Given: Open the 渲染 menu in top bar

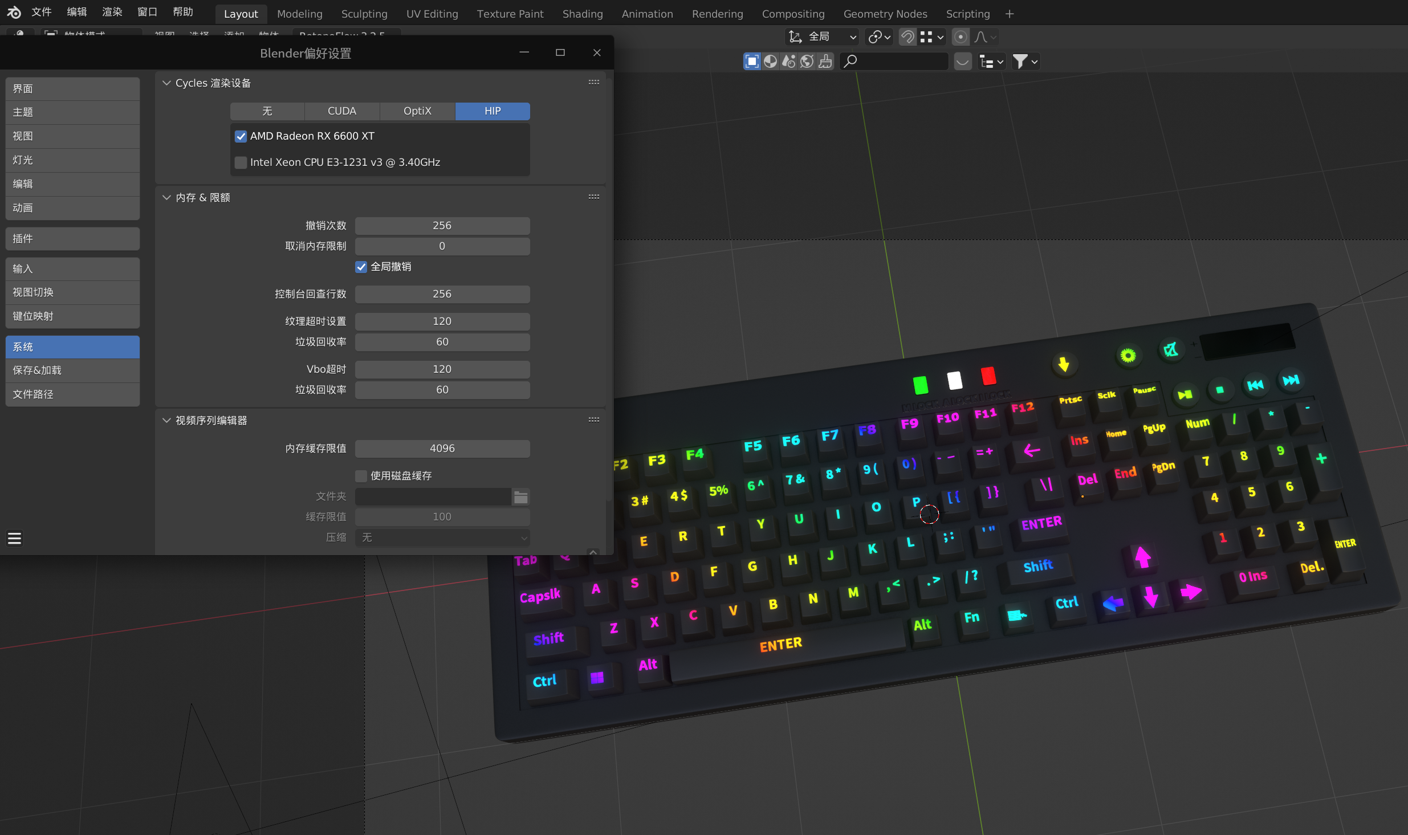Looking at the screenshot, I should coord(112,12).
